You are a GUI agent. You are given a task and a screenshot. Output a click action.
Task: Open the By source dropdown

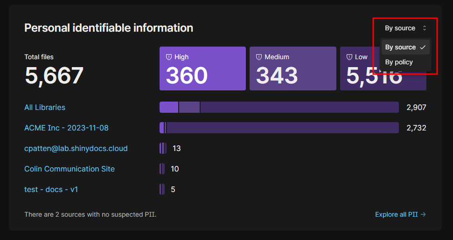pyautogui.click(x=405, y=28)
